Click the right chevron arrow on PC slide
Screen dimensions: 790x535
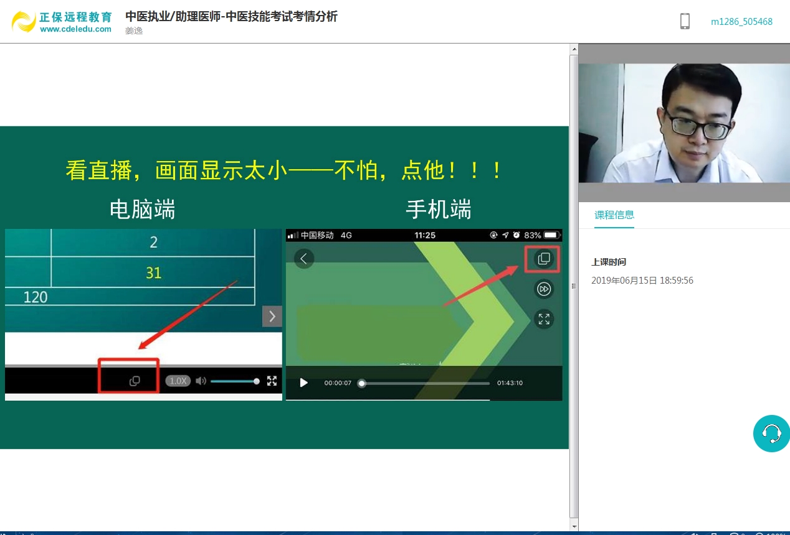coord(272,316)
